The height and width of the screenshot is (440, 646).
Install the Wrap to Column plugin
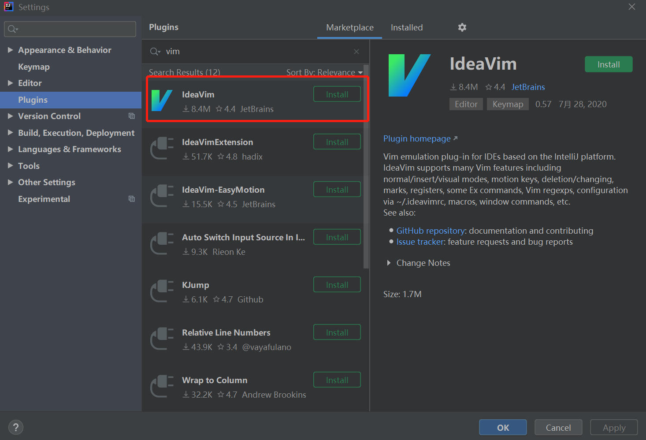[337, 380]
